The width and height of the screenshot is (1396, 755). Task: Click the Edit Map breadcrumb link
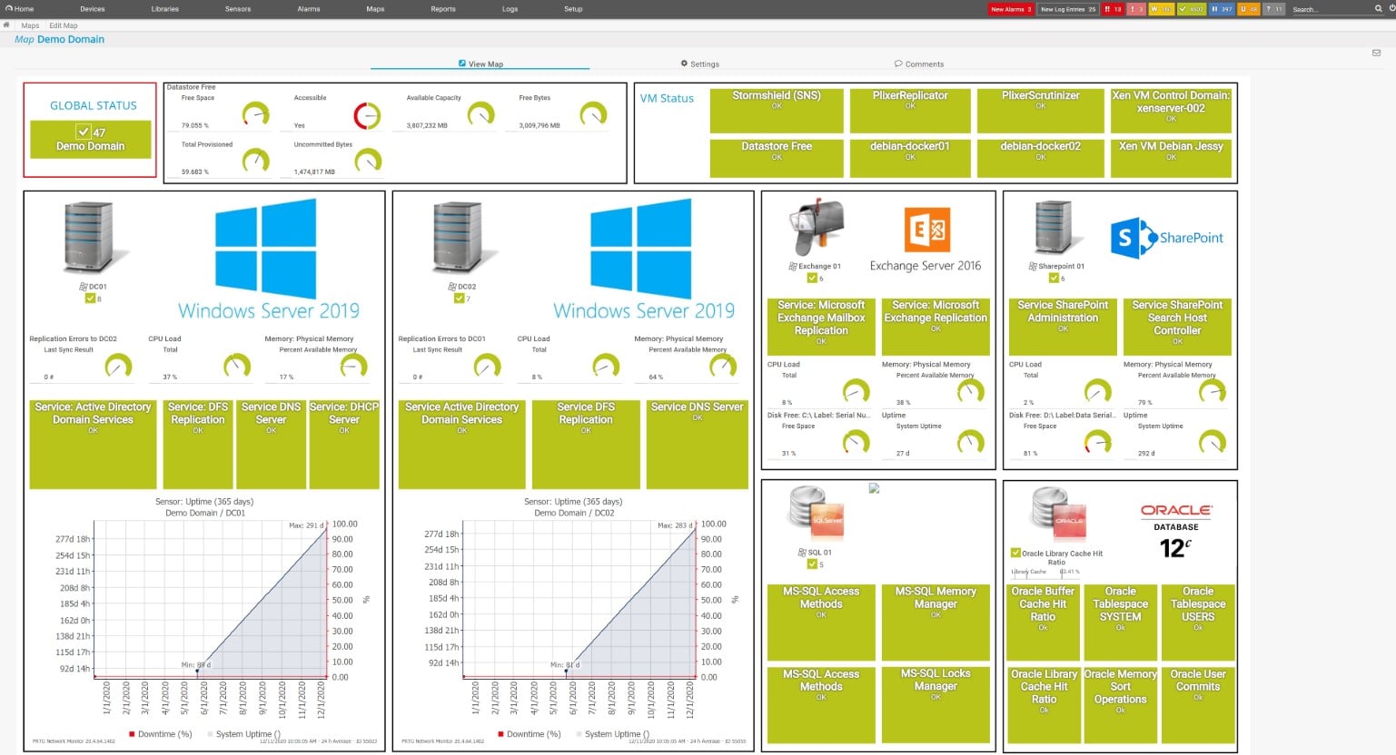64,25
